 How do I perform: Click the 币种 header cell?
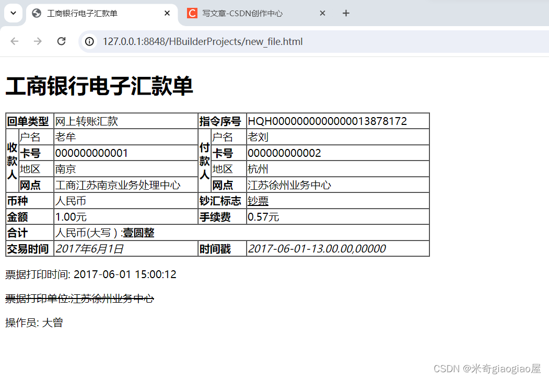point(30,201)
